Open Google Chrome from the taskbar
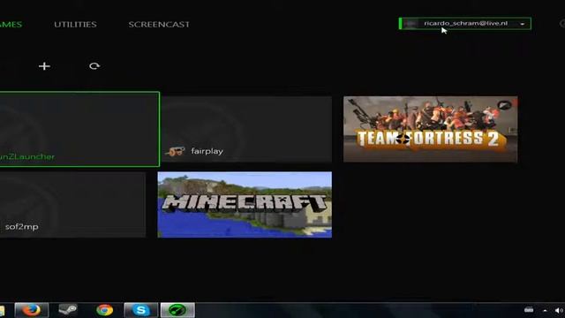The image size is (565, 318). pyautogui.click(x=104, y=310)
